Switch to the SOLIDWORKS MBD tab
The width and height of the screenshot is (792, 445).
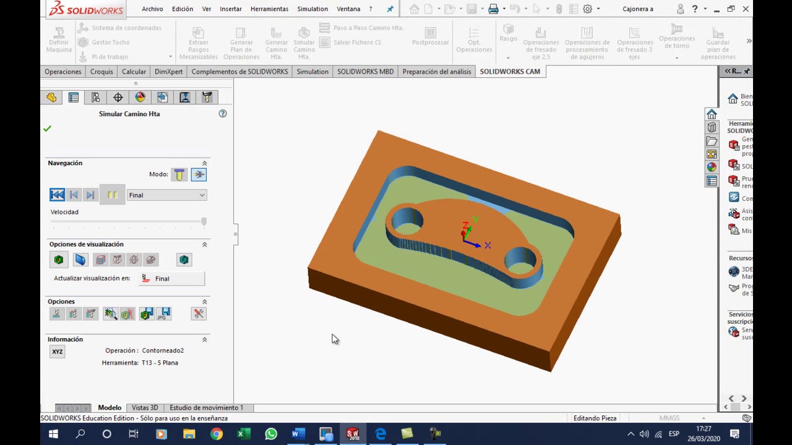[x=365, y=72]
